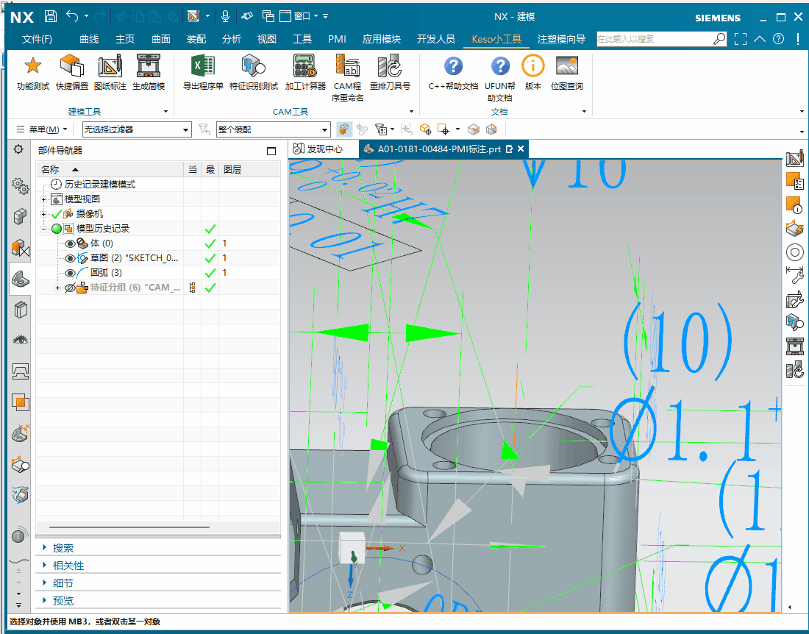Screen dimensions: 809x634
Task: Expand the 文档 group options
Action: pos(584,111)
